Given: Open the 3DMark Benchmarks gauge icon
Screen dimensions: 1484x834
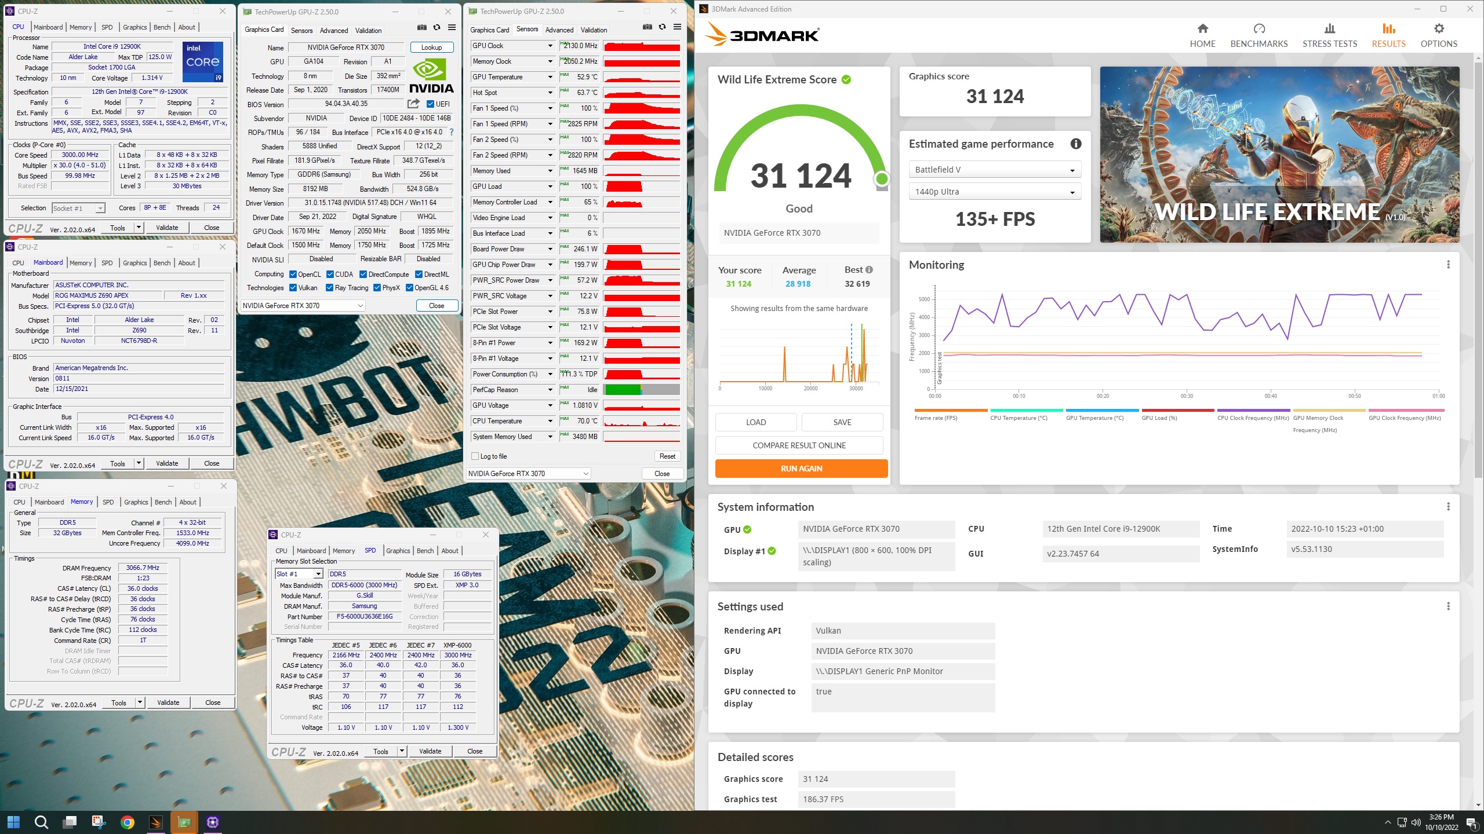Looking at the screenshot, I should pos(1259,28).
